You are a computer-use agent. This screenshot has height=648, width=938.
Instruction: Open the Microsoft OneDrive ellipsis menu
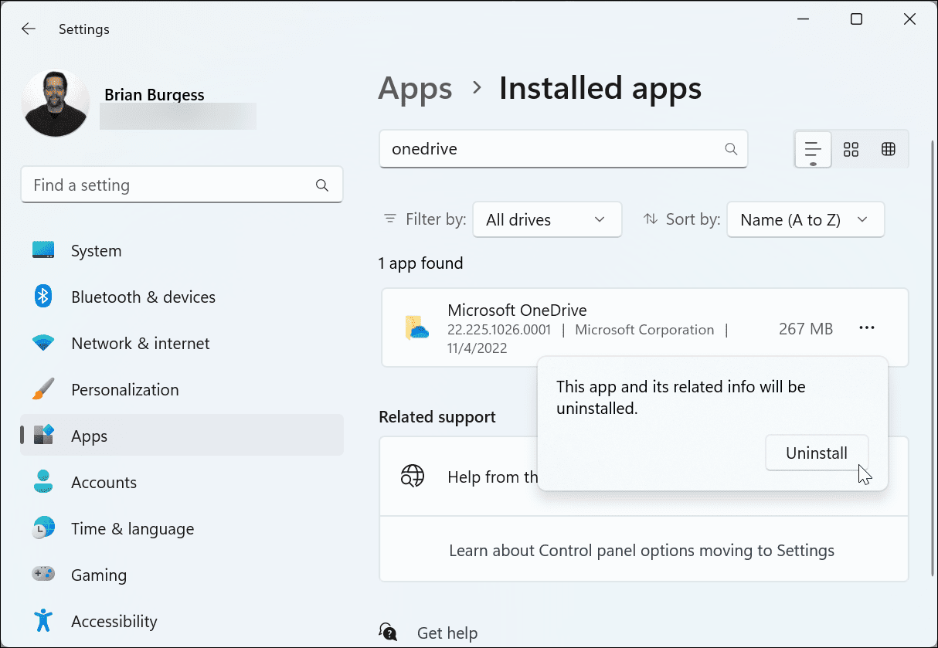(866, 327)
